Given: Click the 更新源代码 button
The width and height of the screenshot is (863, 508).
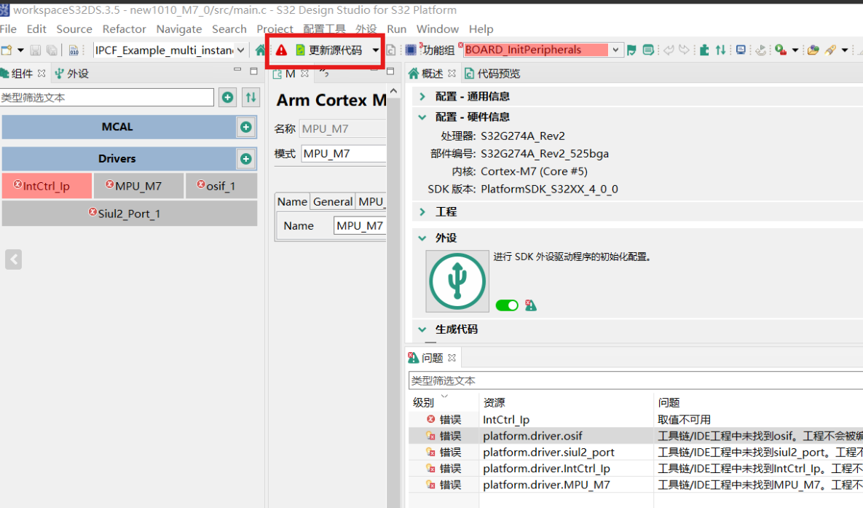Looking at the screenshot, I should pos(329,50).
